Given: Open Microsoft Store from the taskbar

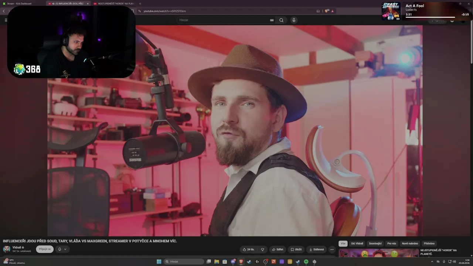Looking at the screenshot, I should pyautogui.click(x=225, y=262).
